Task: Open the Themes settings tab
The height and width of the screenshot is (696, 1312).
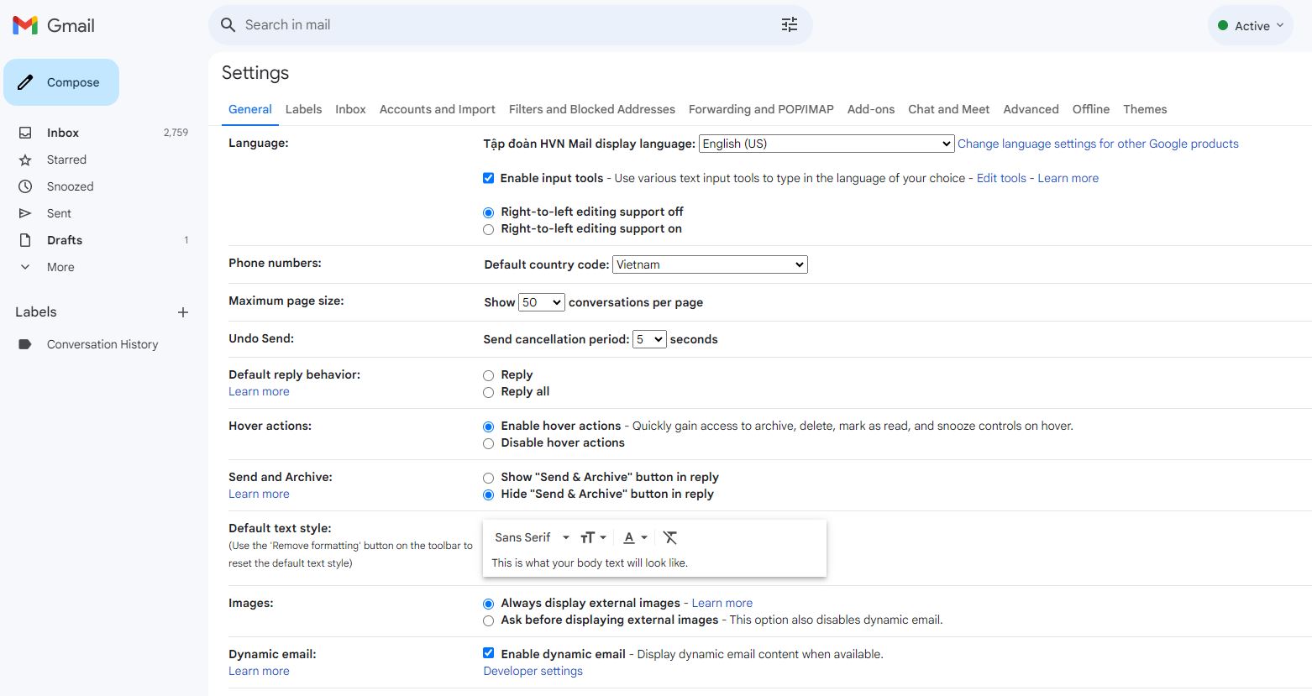Action: pyautogui.click(x=1144, y=109)
